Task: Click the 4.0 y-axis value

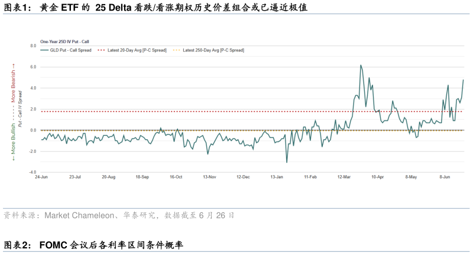Action: pos(33,88)
